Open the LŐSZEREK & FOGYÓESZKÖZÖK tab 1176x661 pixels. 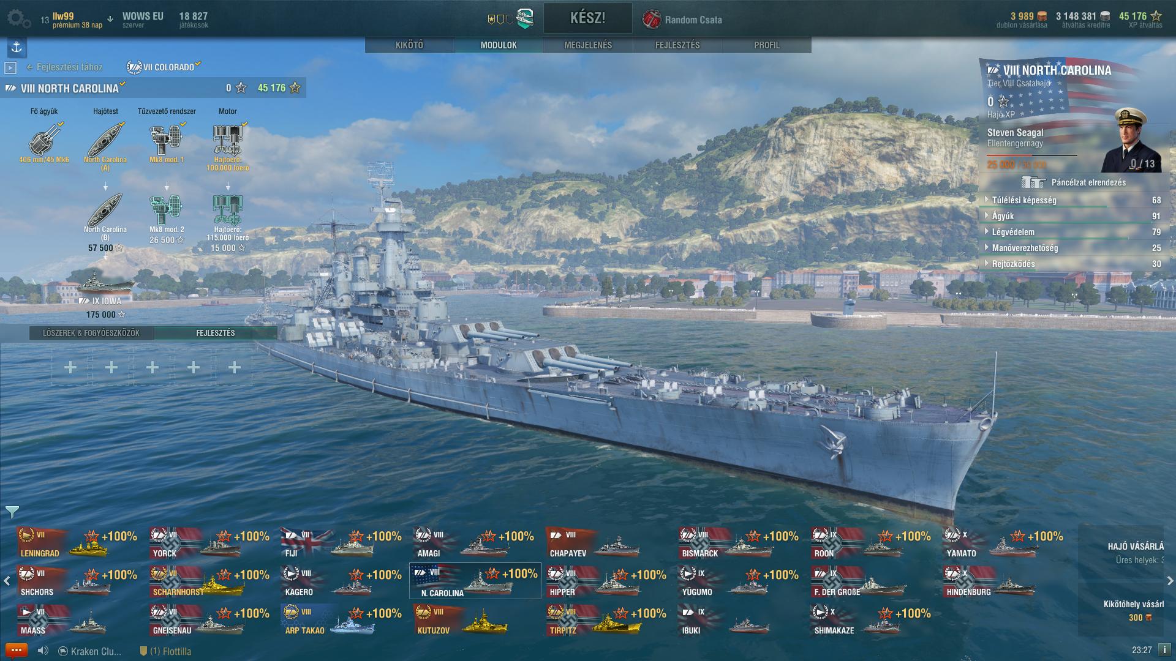click(91, 333)
